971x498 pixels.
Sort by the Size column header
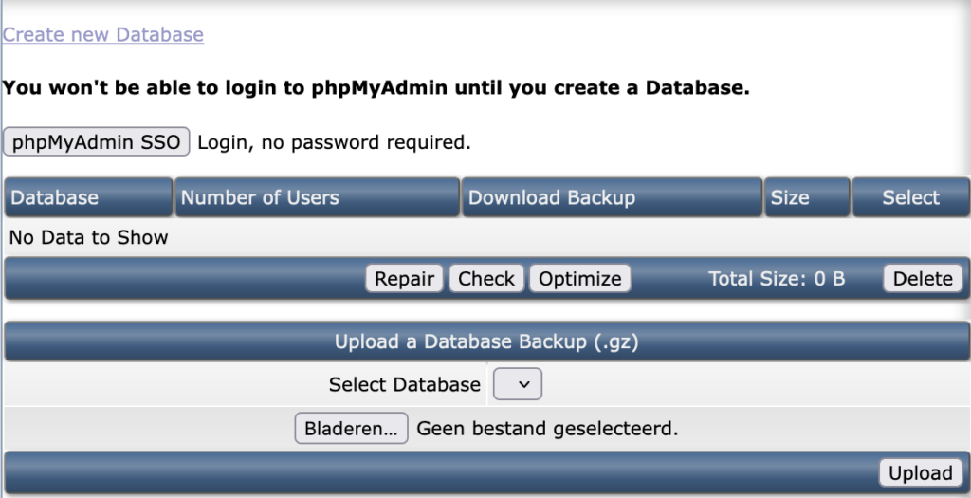(790, 197)
